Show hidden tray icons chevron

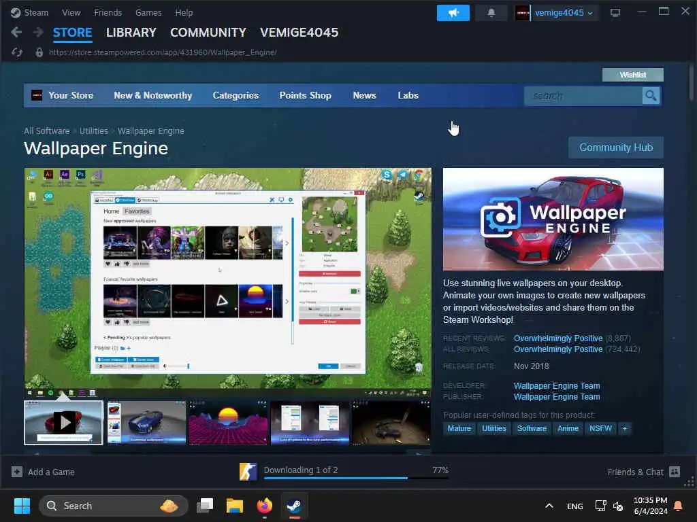(549, 506)
